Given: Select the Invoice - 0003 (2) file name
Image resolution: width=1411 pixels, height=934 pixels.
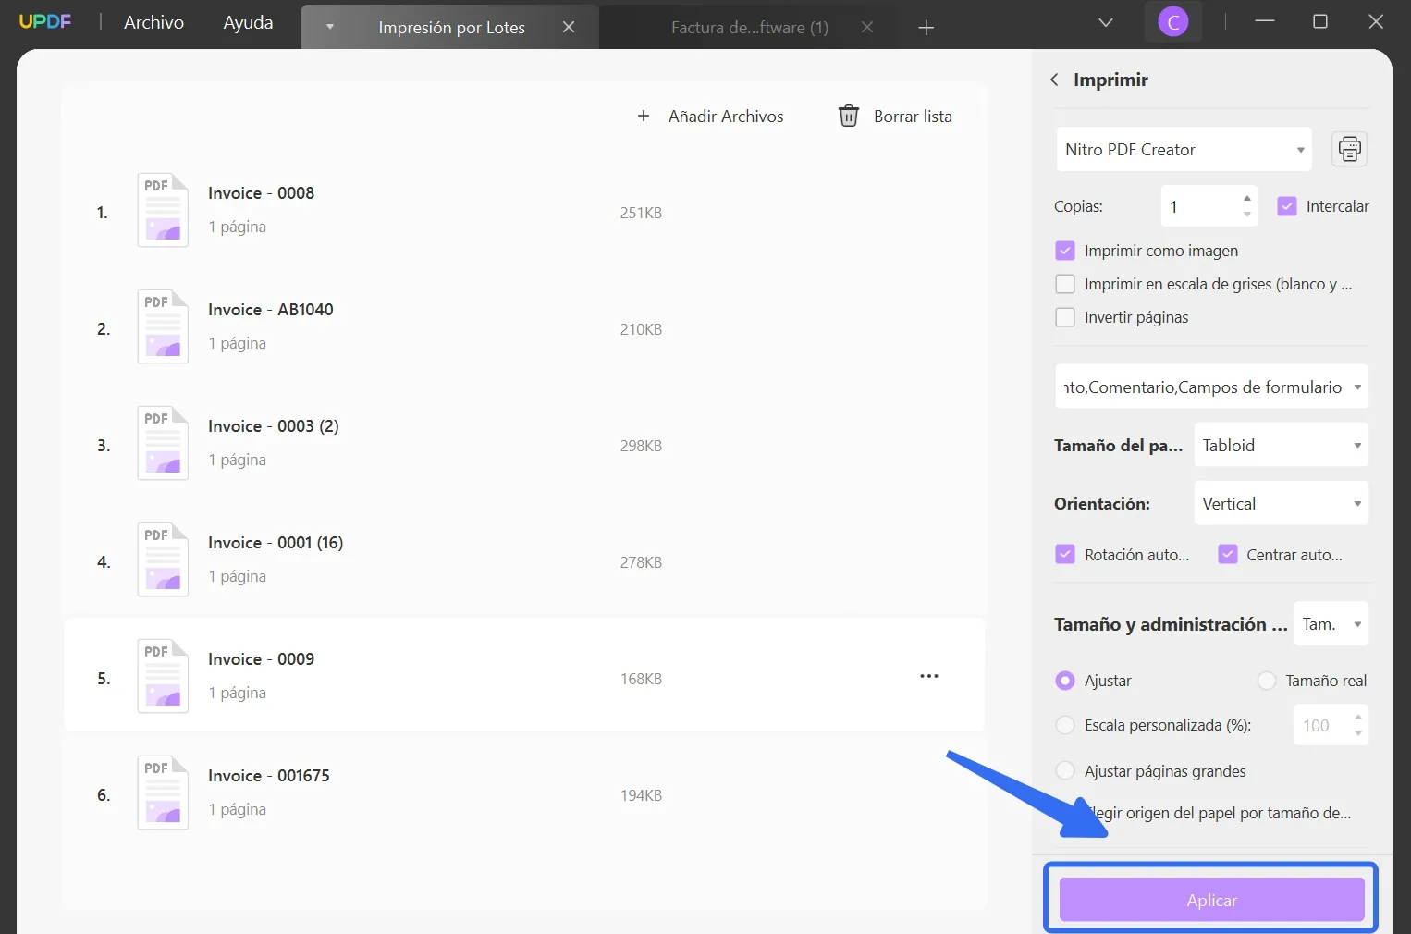Looking at the screenshot, I should [x=274, y=426].
